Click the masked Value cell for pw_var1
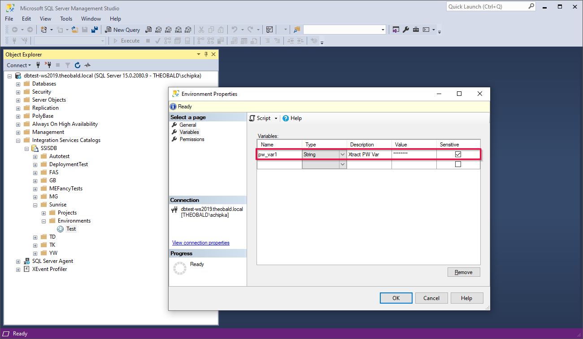Screen dimensions: 583x339 point(414,154)
